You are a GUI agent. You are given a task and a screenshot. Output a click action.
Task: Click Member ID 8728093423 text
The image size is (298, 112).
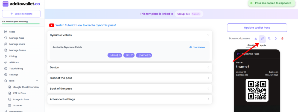(242, 75)
